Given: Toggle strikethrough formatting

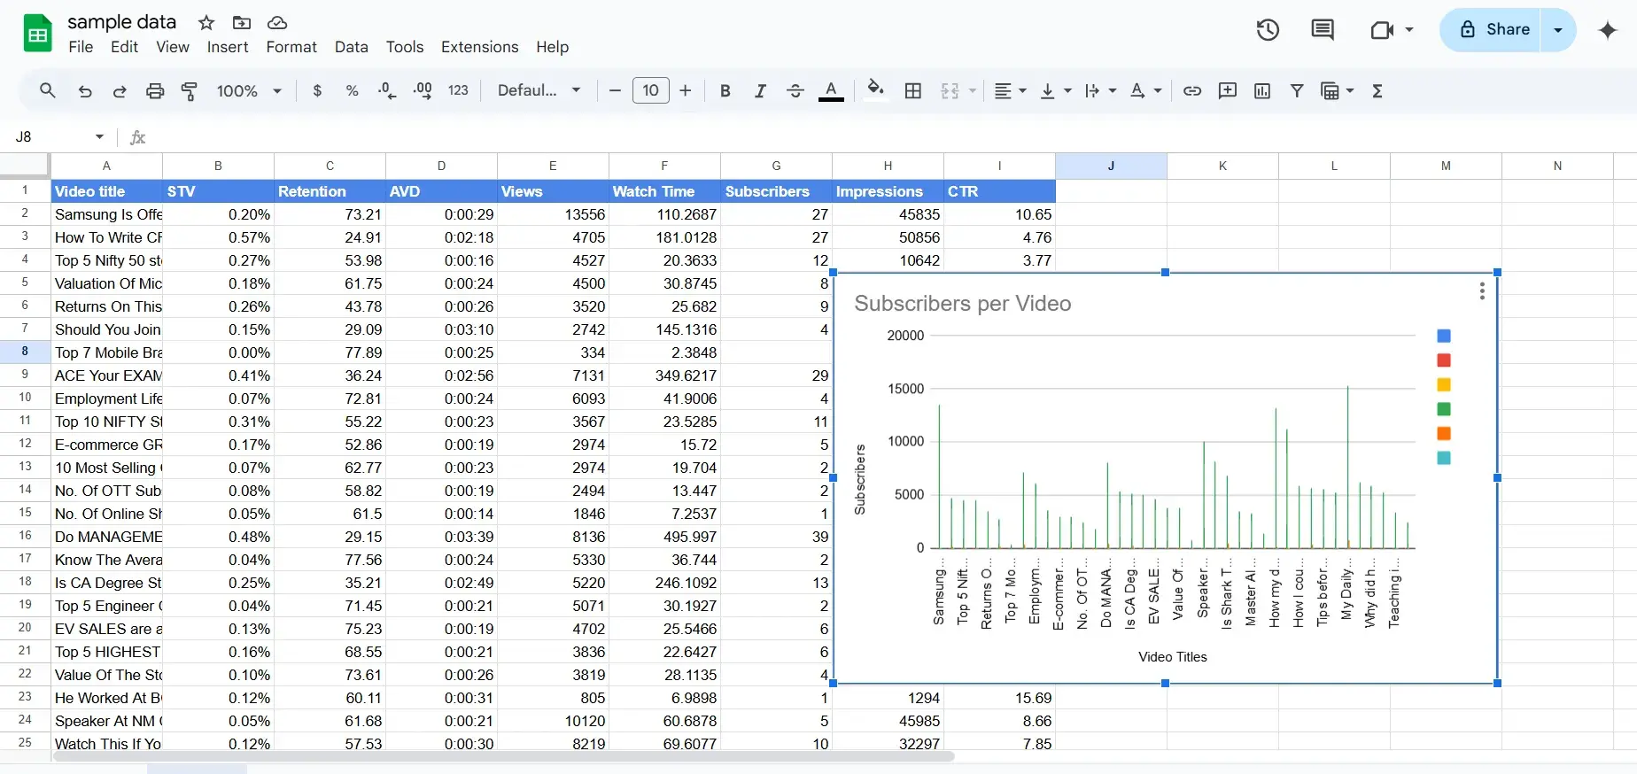Looking at the screenshot, I should 795,90.
